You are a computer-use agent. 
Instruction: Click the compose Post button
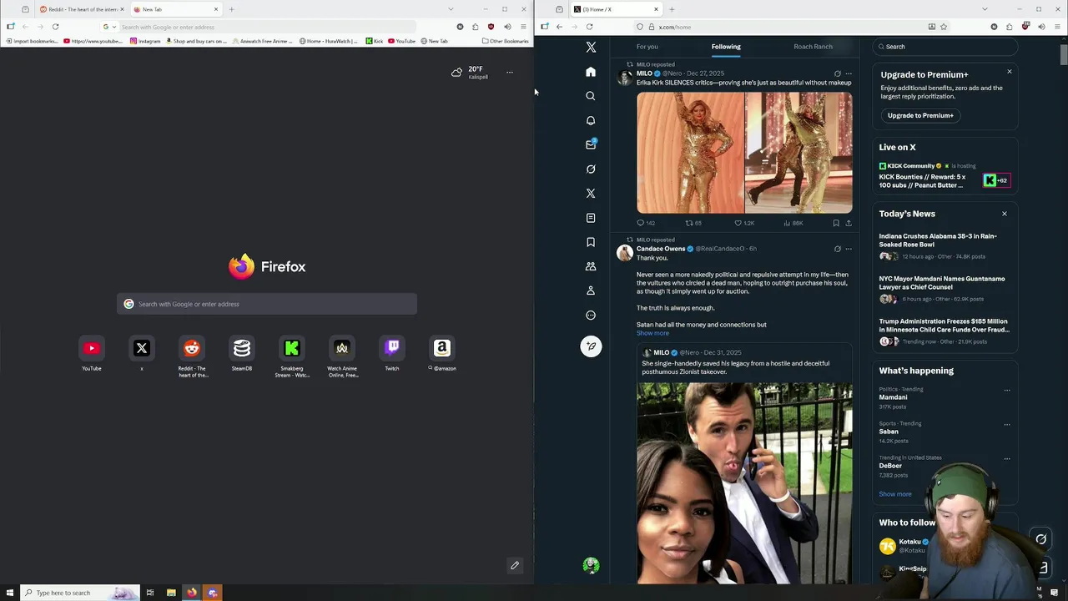tap(591, 346)
